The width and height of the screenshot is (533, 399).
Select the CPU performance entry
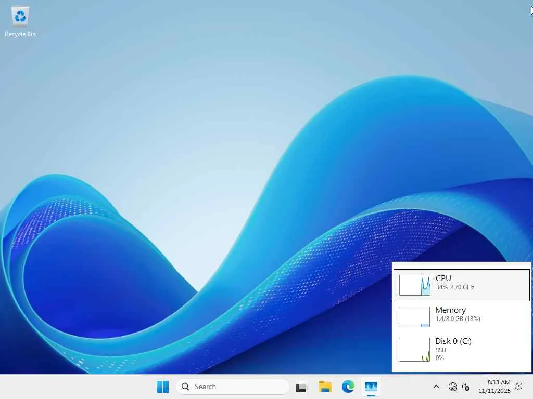[462, 285]
